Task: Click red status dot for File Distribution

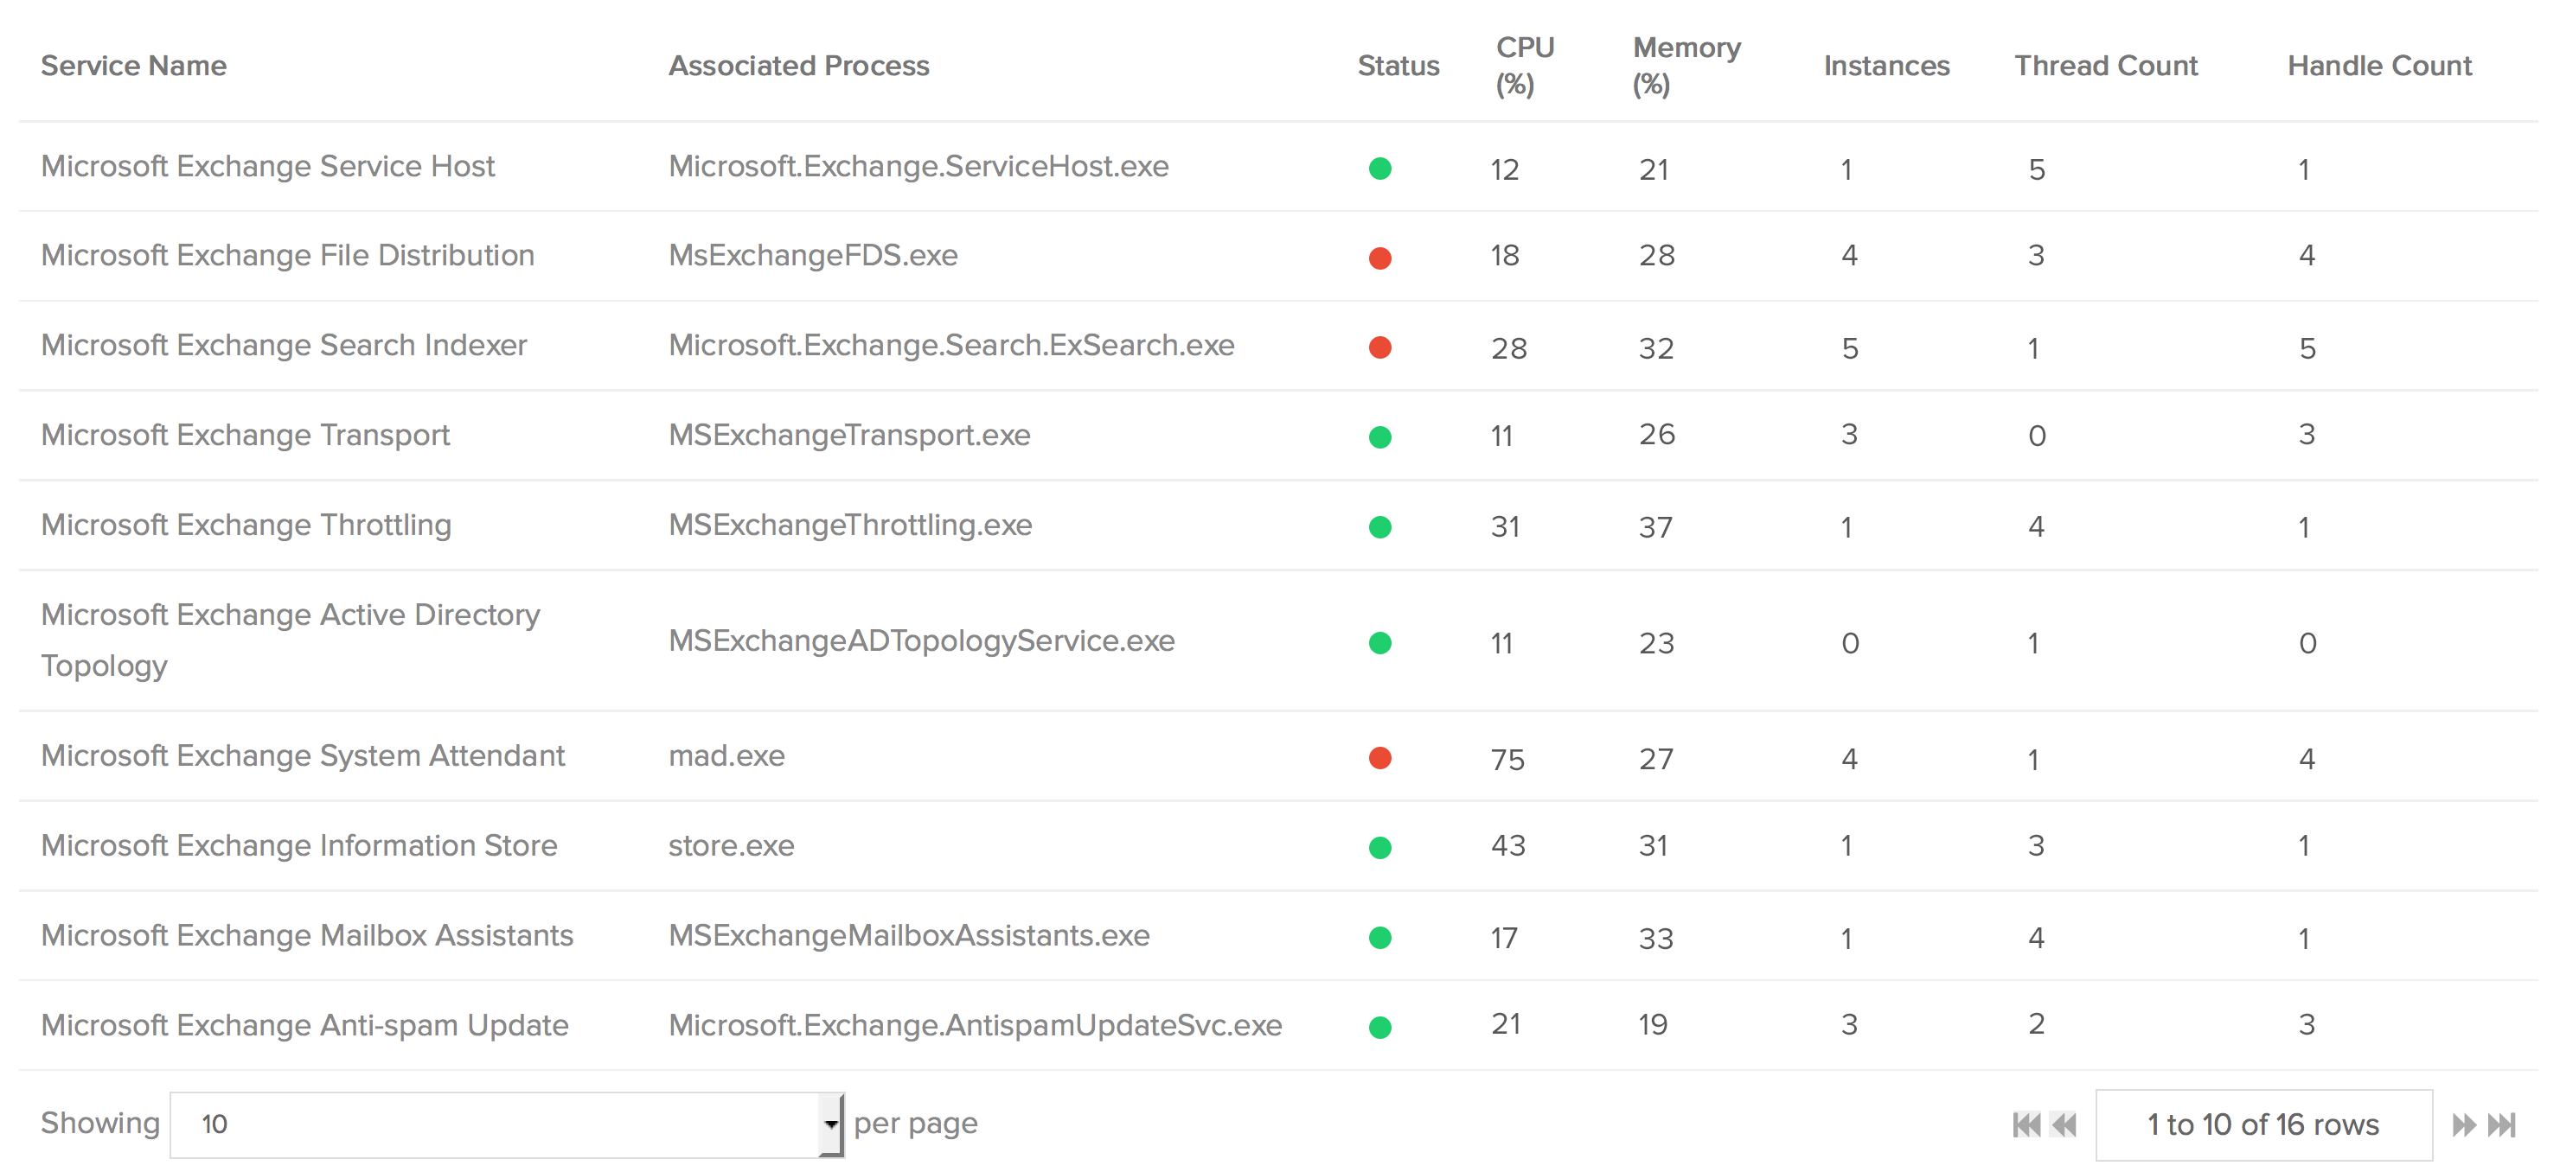Action: click(x=1379, y=258)
